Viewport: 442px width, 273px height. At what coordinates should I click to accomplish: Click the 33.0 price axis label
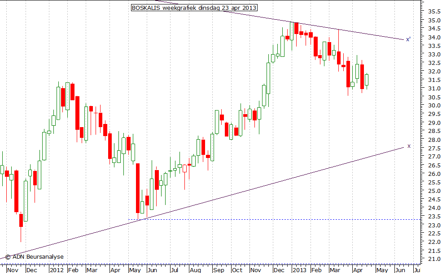pyautogui.click(x=434, y=54)
